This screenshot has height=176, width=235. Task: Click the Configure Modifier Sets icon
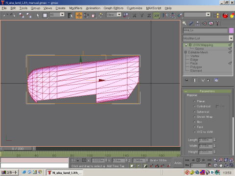click(x=216, y=80)
